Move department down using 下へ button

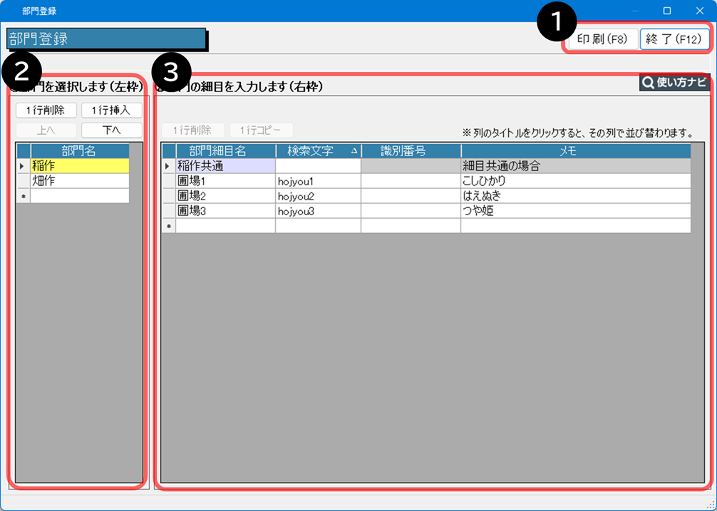click(x=111, y=130)
